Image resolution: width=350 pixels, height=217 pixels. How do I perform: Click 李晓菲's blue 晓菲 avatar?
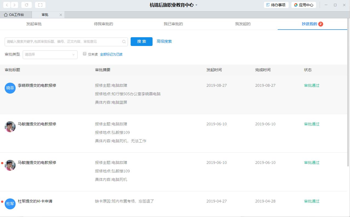10,88
